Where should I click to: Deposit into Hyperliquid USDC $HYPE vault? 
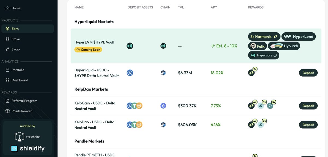pos(308,73)
